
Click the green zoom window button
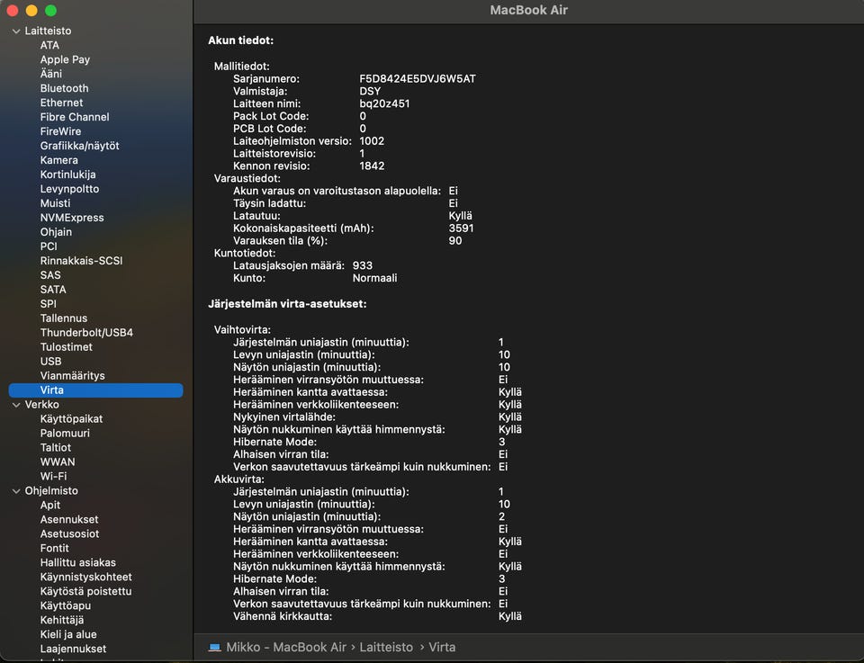[x=50, y=11]
